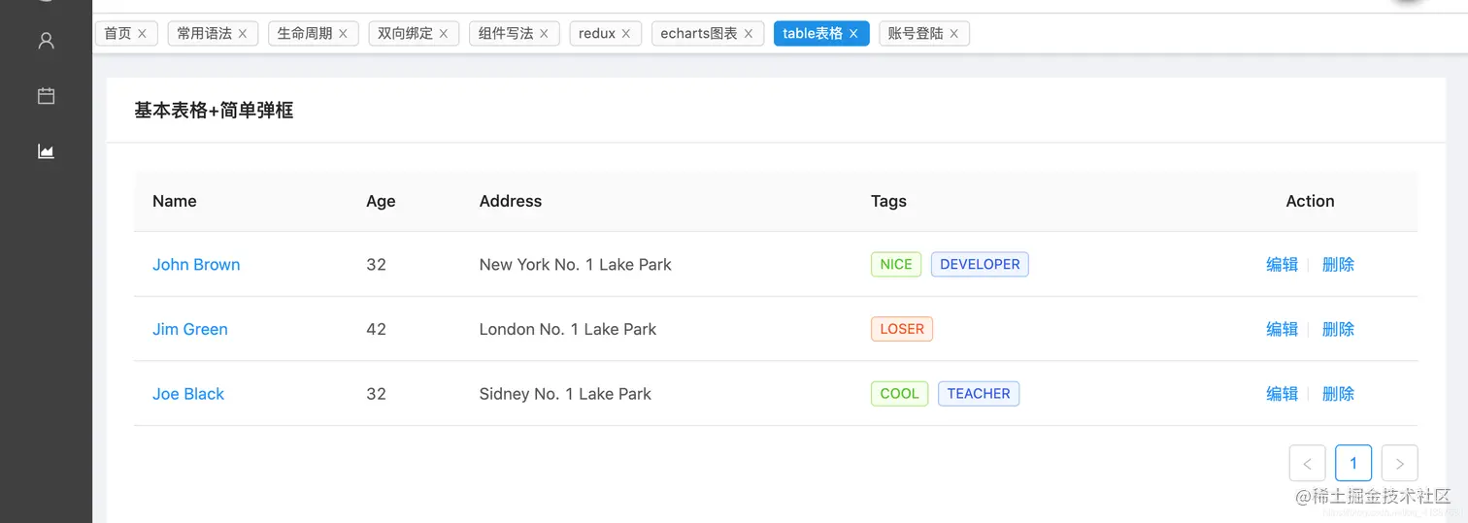Click the COOL tag
Image resolution: width=1468 pixels, height=523 pixels.
tap(899, 394)
